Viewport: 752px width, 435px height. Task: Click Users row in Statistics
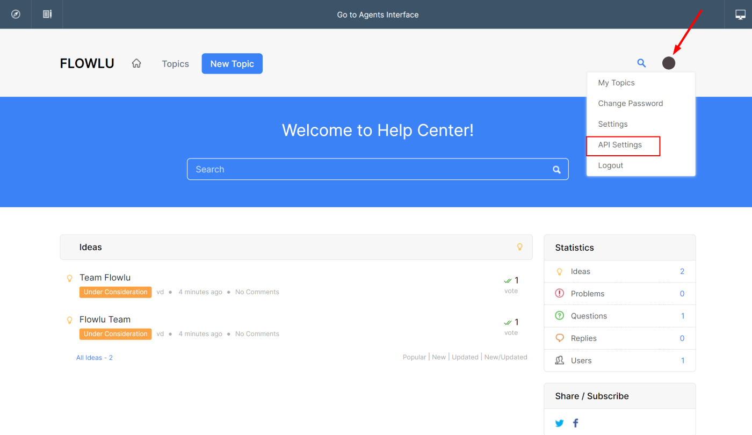coord(620,360)
